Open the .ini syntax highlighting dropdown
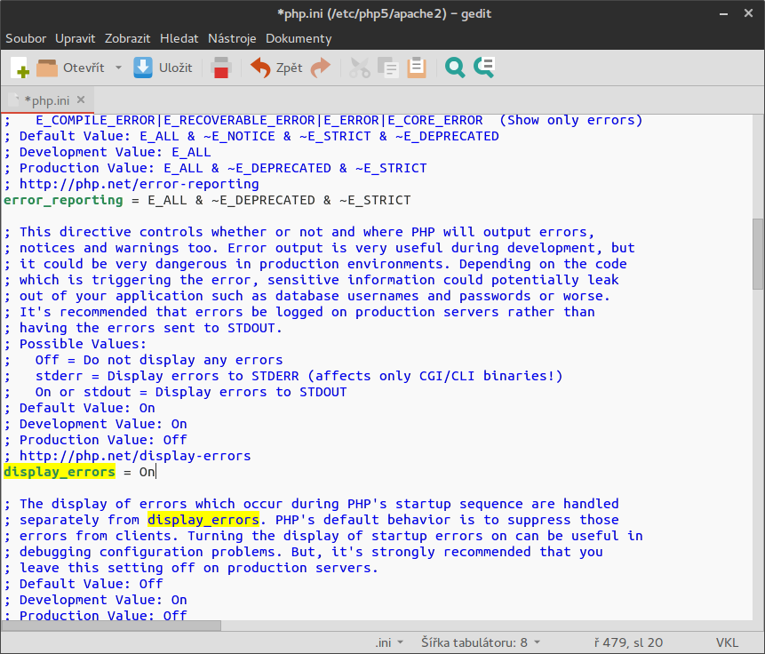This screenshot has height=654, width=765. coord(388,642)
